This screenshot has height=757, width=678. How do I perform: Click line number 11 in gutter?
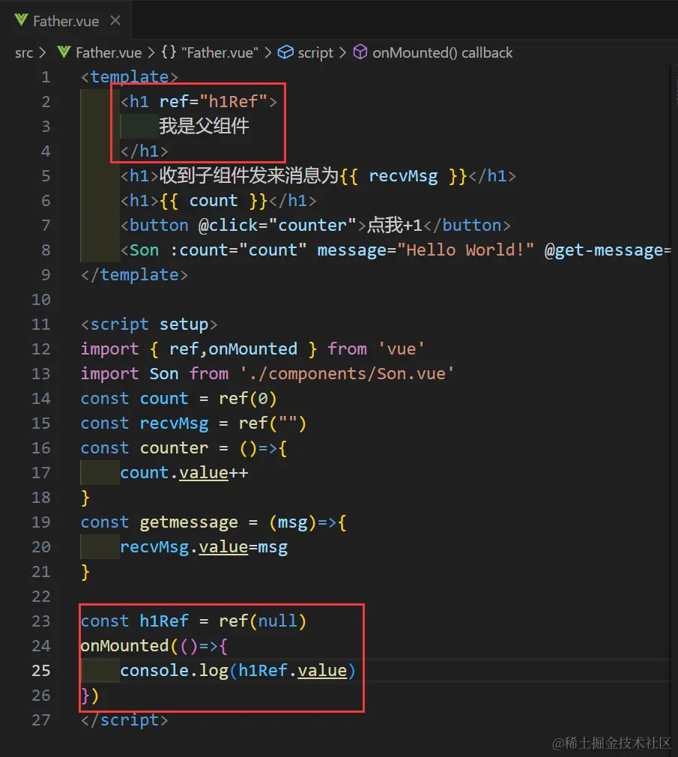[41, 325]
